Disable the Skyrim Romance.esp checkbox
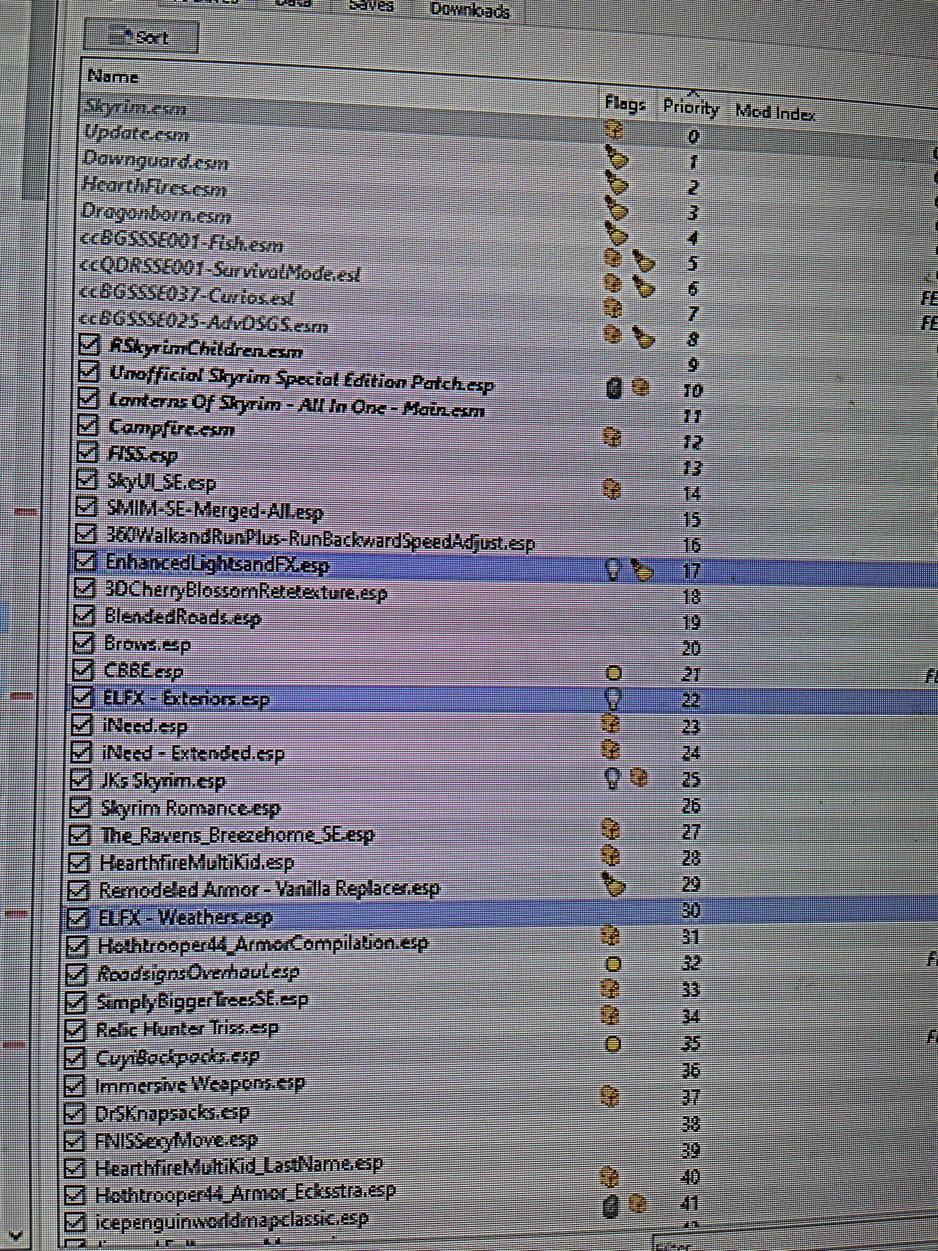Image resolution: width=938 pixels, height=1251 pixels. tap(79, 808)
